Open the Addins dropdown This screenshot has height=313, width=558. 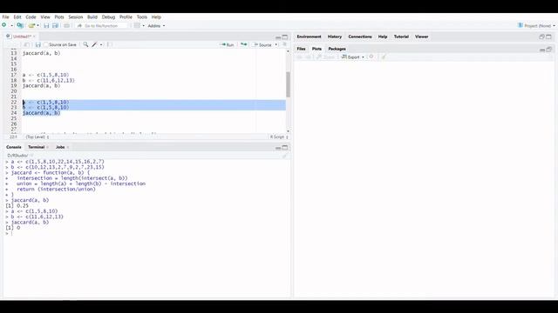coord(156,25)
